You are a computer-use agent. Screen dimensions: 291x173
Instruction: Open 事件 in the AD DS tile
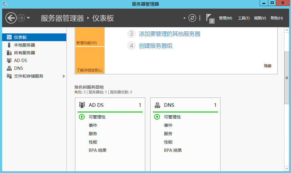[93, 125]
